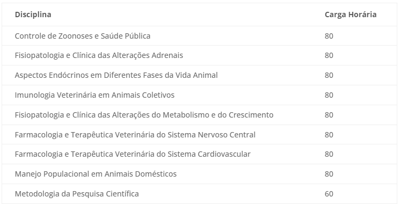Click Metodologia da Pesquisa Científica row
This screenshot has width=400, height=204.
point(200,194)
